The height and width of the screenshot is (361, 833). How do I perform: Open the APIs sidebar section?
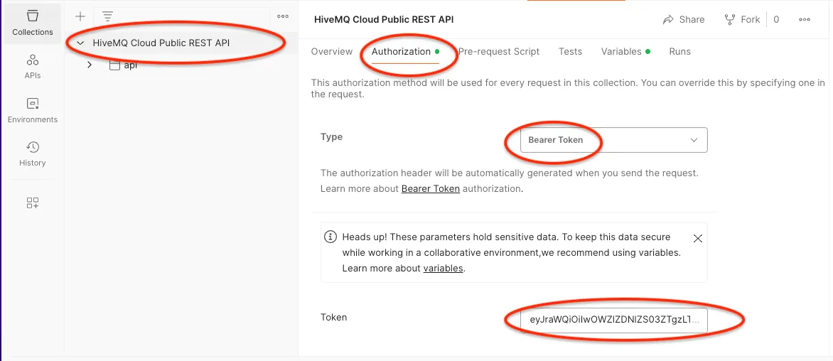pos(33,67)
